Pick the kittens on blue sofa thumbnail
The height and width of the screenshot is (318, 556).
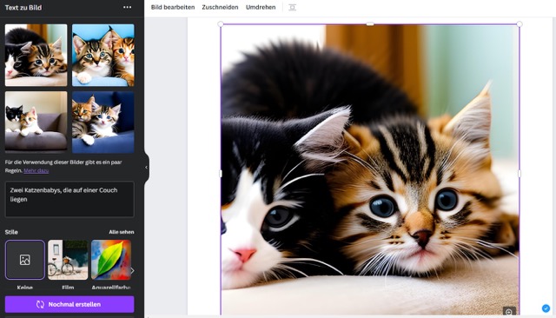103,123
